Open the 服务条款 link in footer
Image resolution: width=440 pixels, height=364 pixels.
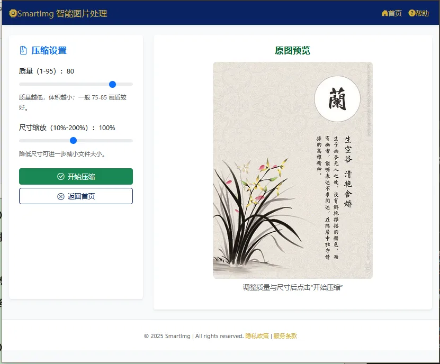tap(285, 336)
